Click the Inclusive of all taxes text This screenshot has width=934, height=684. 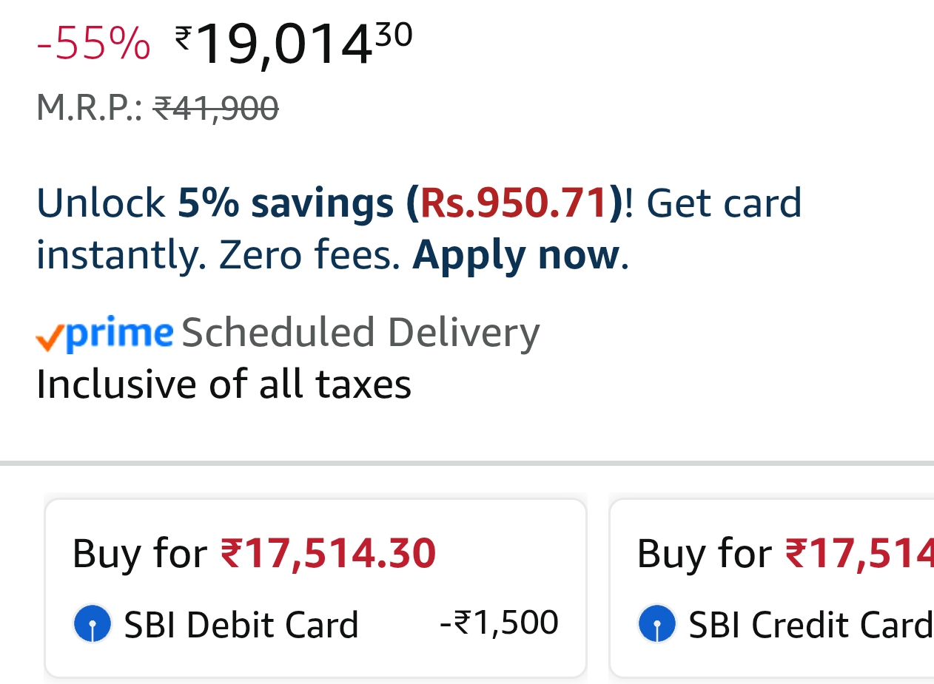tap(224, 385)
